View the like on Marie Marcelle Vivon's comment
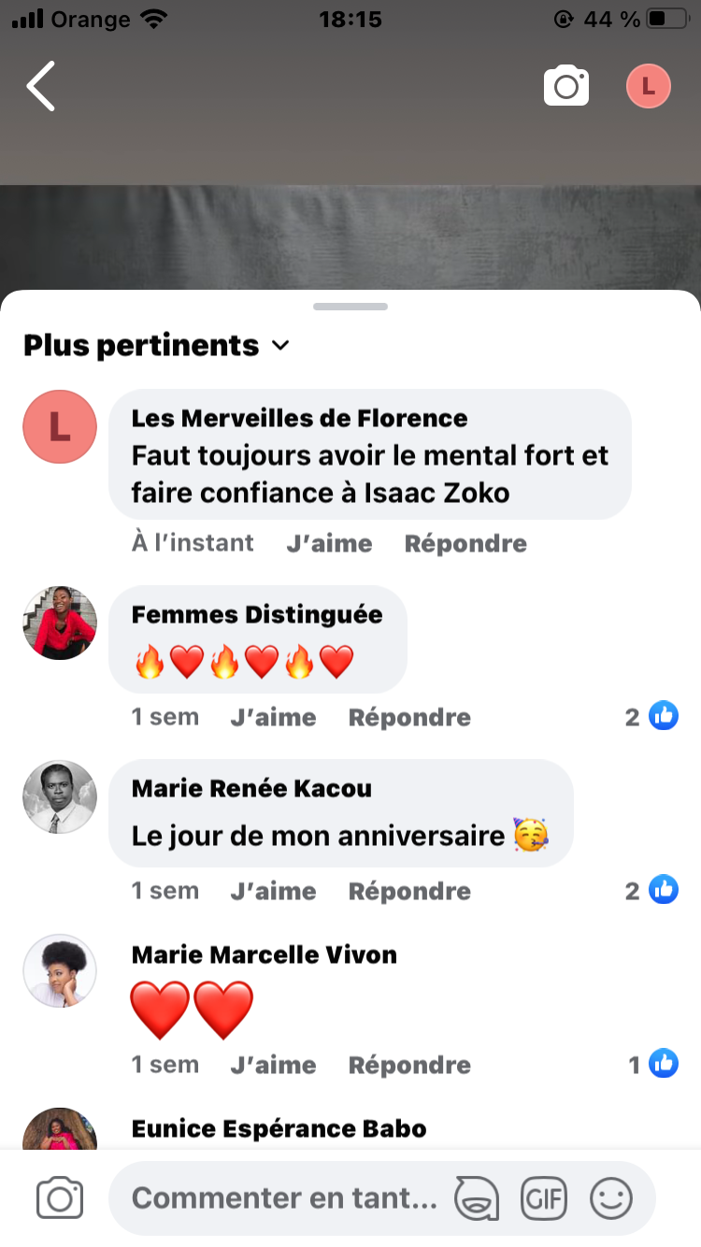701x1247 pixels. [654, 1065]
